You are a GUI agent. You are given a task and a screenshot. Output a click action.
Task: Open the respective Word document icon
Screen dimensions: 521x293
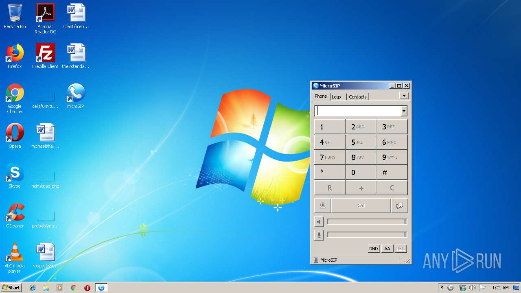pyautogui.click(x=45, y=256)
